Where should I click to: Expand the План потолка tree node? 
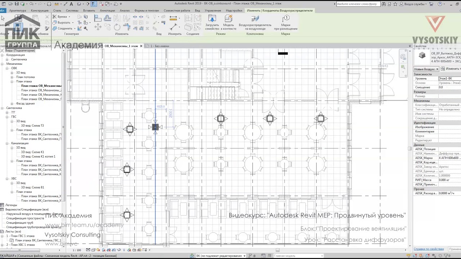[12, 77]
